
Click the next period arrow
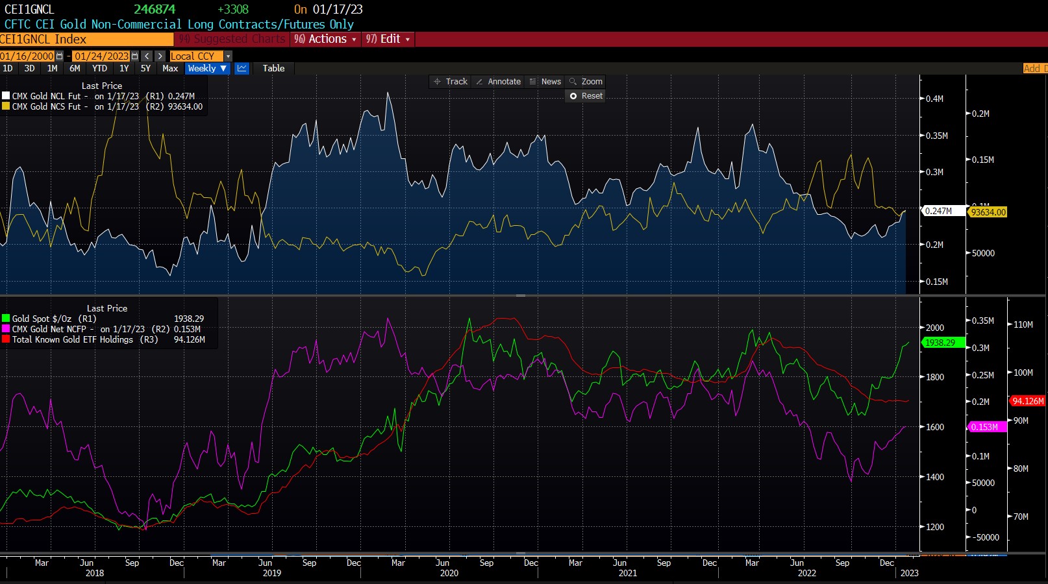tap(160, 56)
